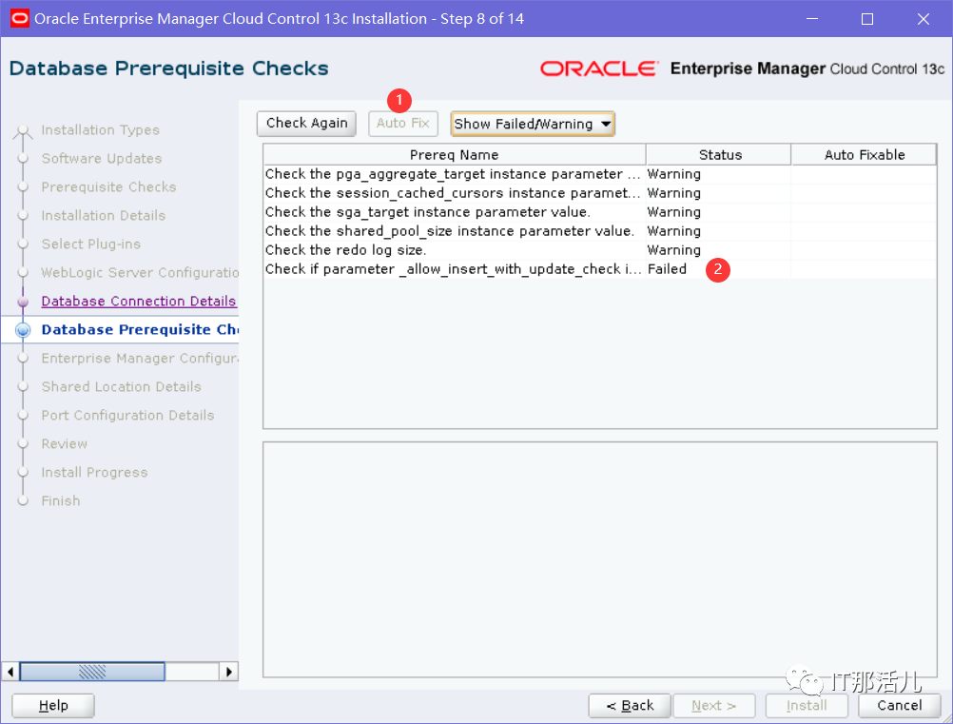Screen dimensions: 953x724
Task: Minimize the installer window
Action: [812, 19]
